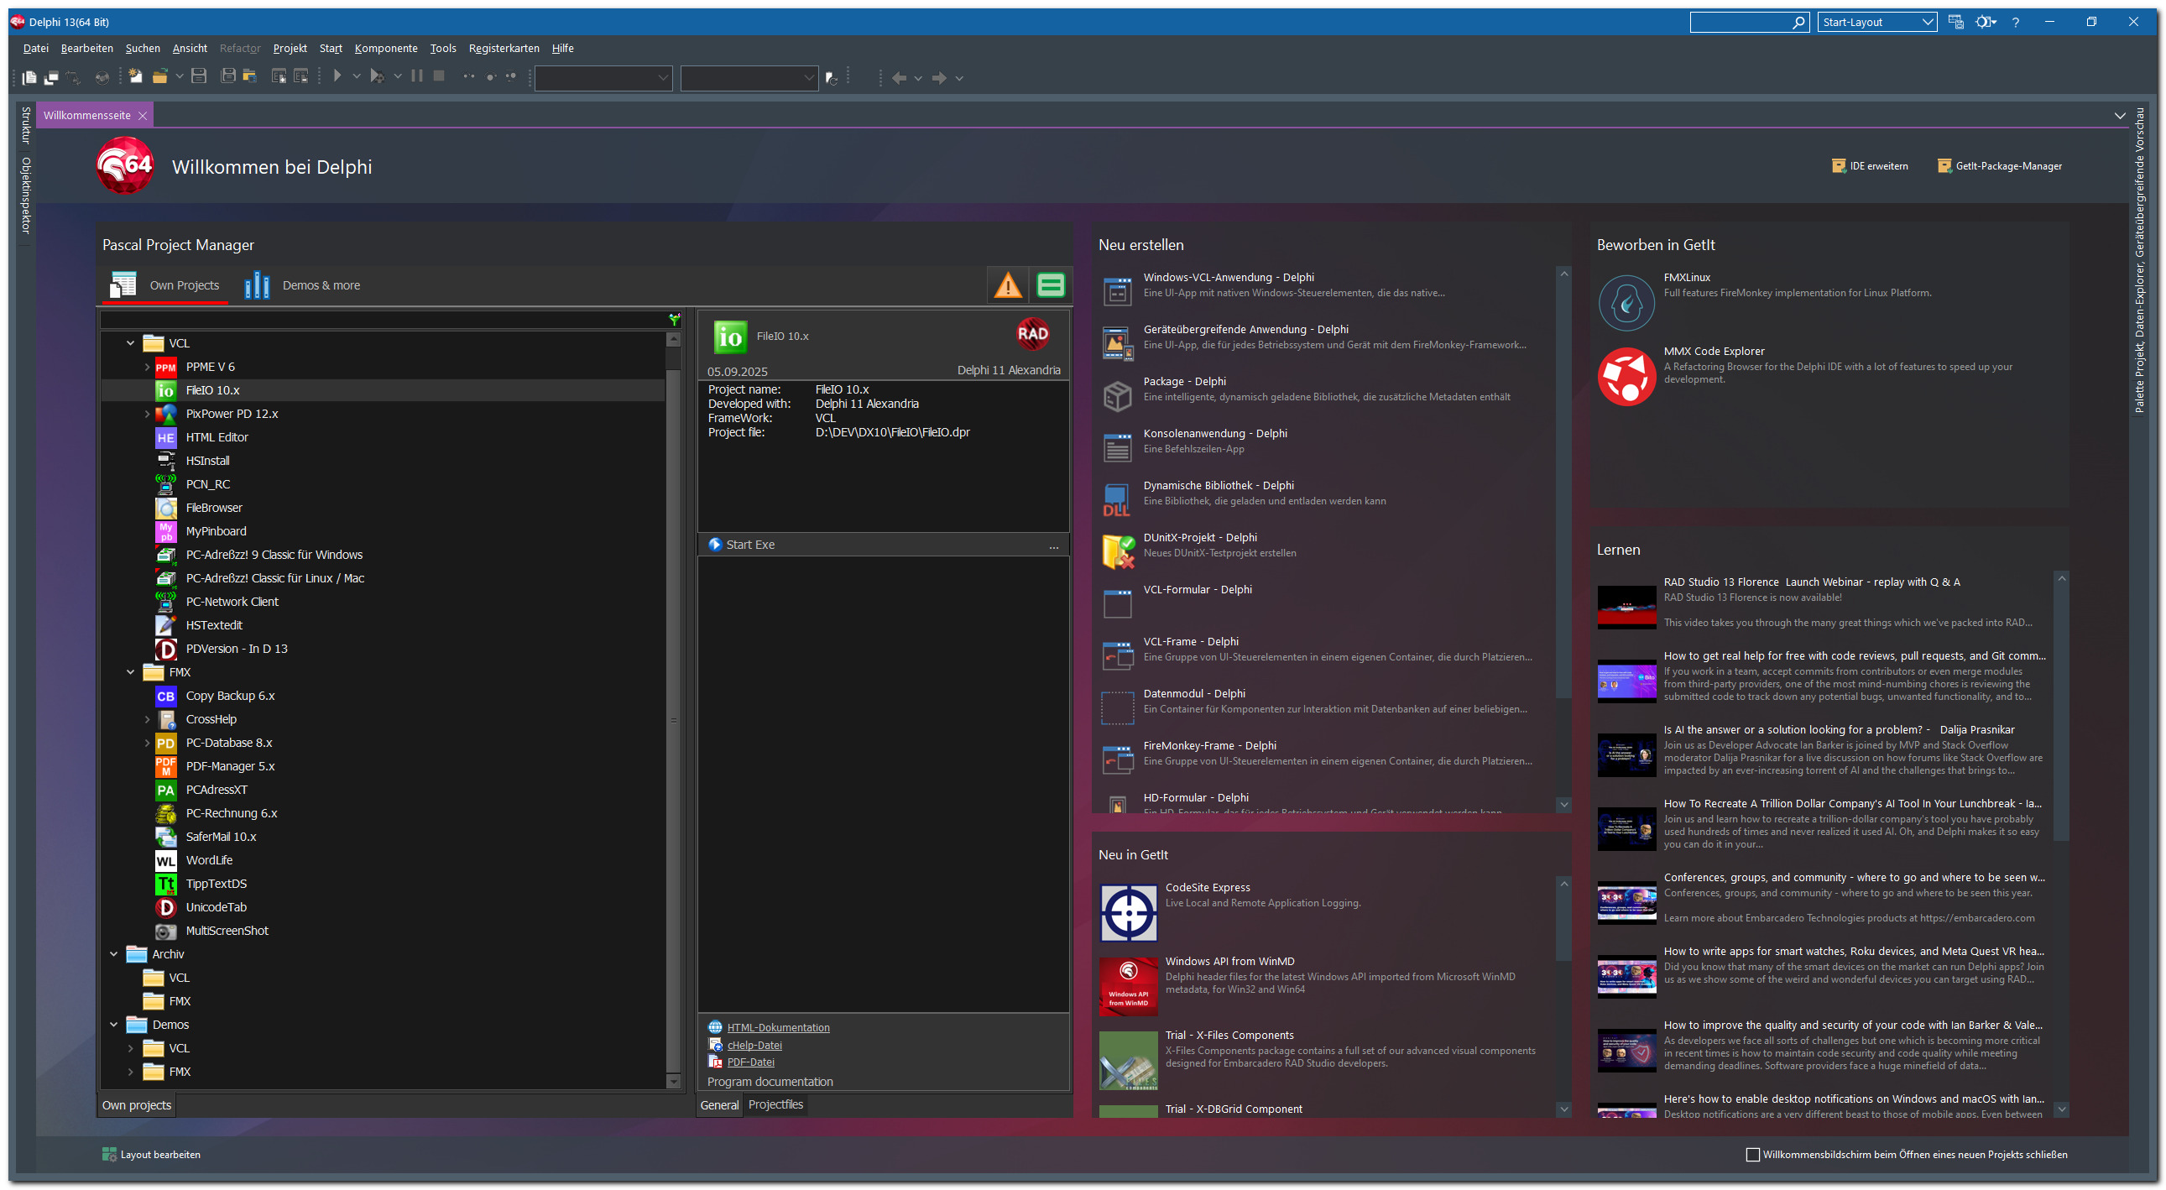The height and width of the screenshot is (1190, 2166).
Task: Expand the PixPower PD 12.x tree node
Action: tap(146, 414)
